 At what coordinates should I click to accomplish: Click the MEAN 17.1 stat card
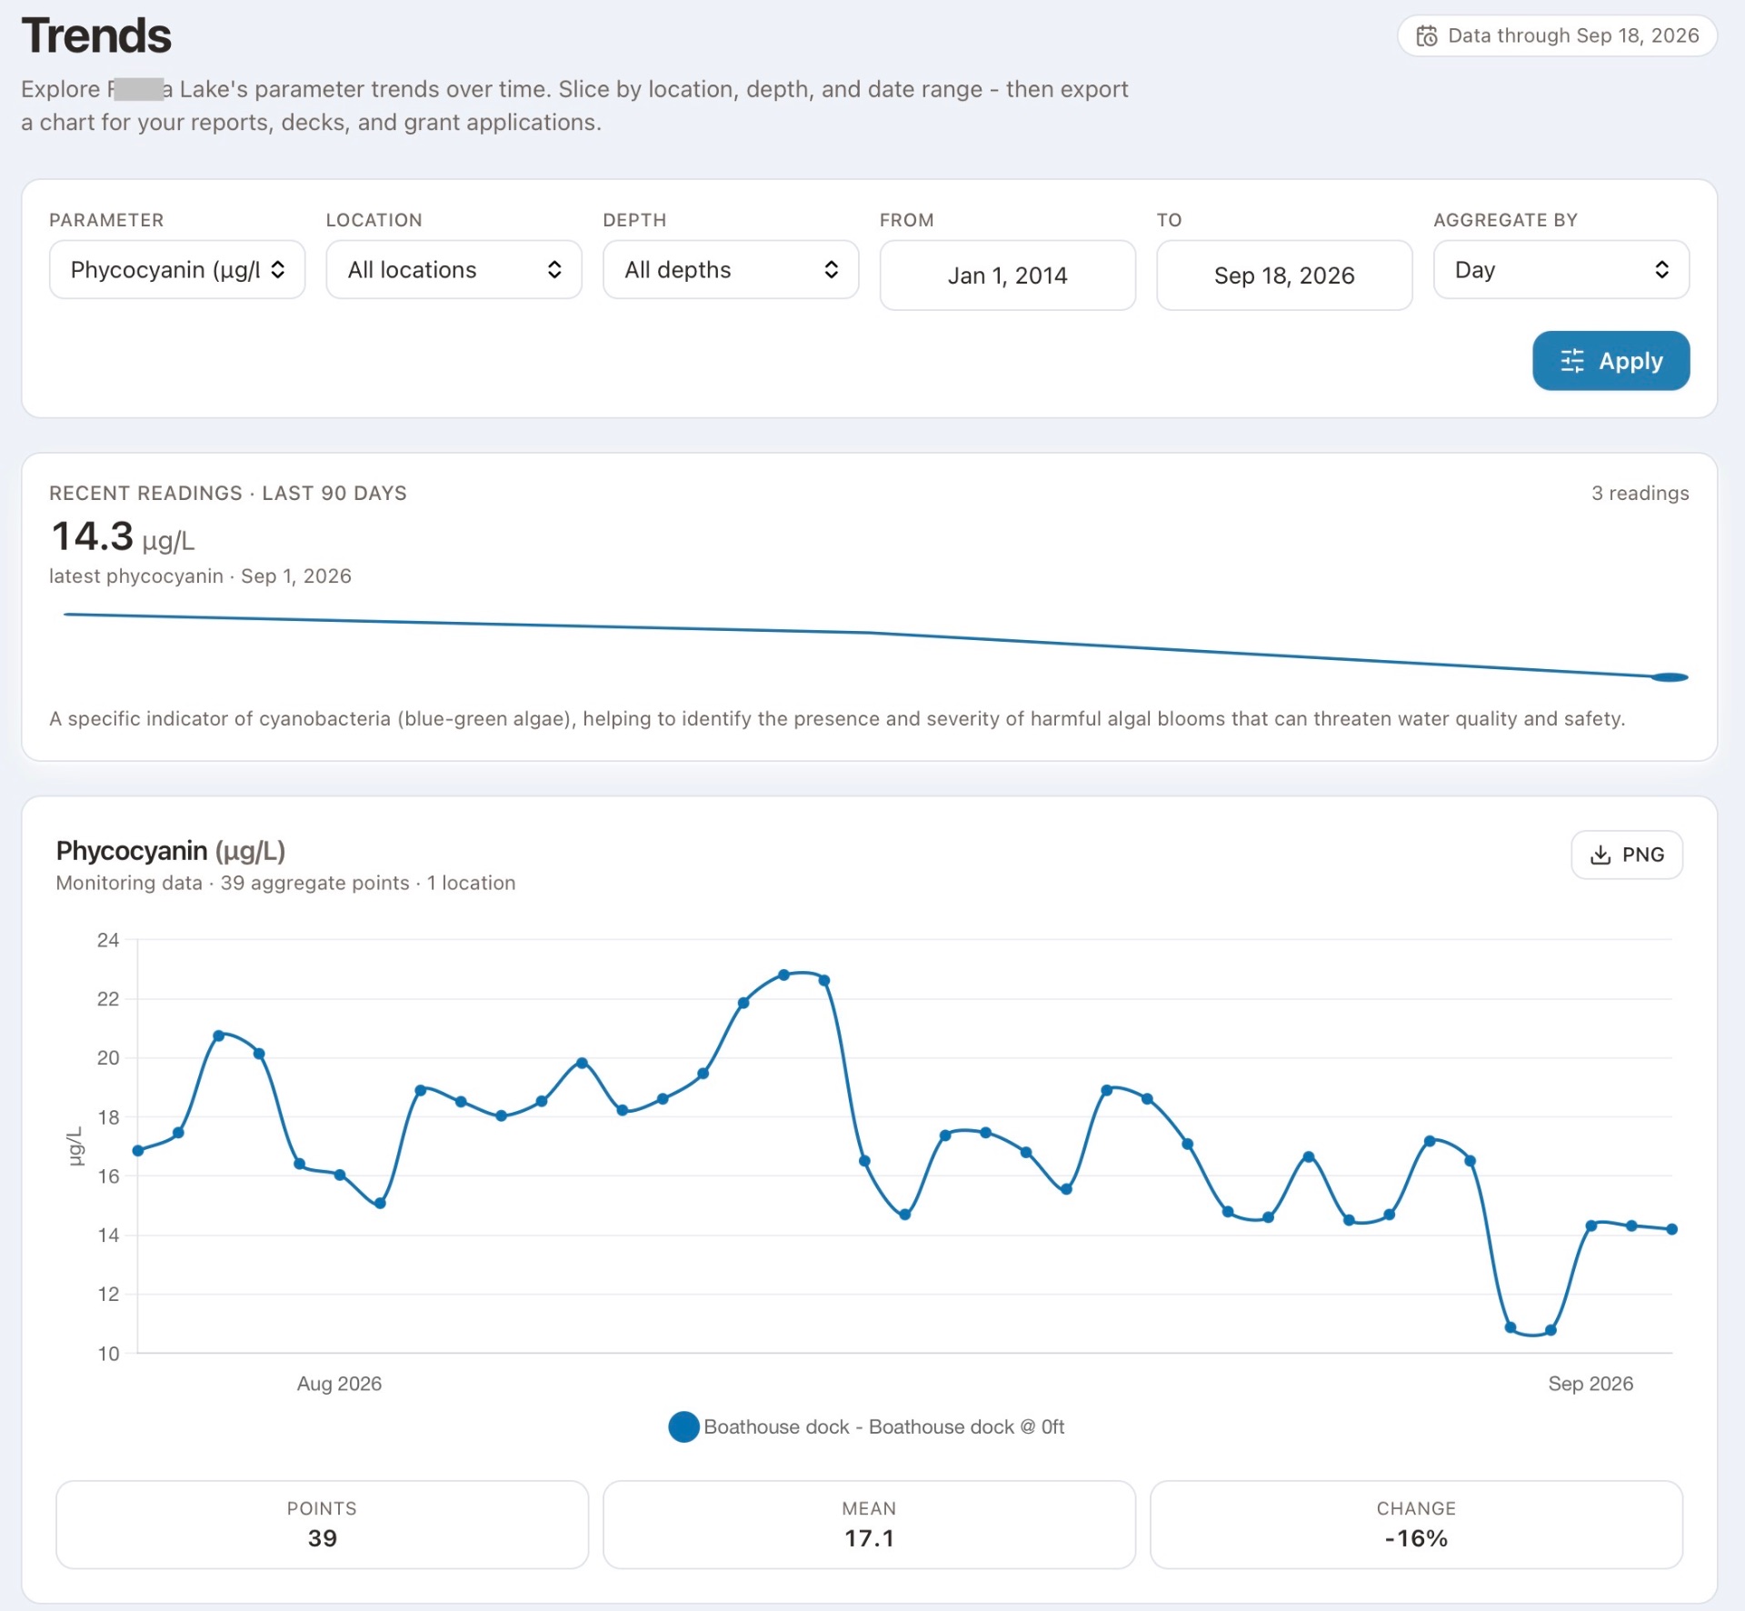pyautogui.click(x=869, y=1525)
